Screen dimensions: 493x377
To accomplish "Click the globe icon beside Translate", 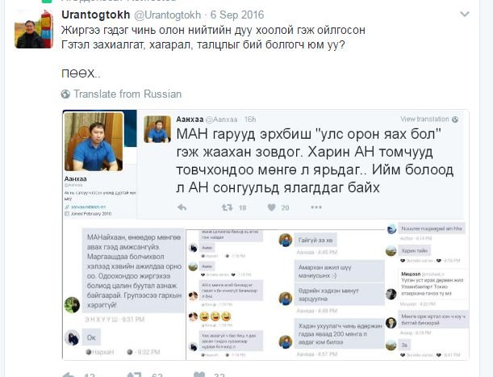I will point(65,94).
